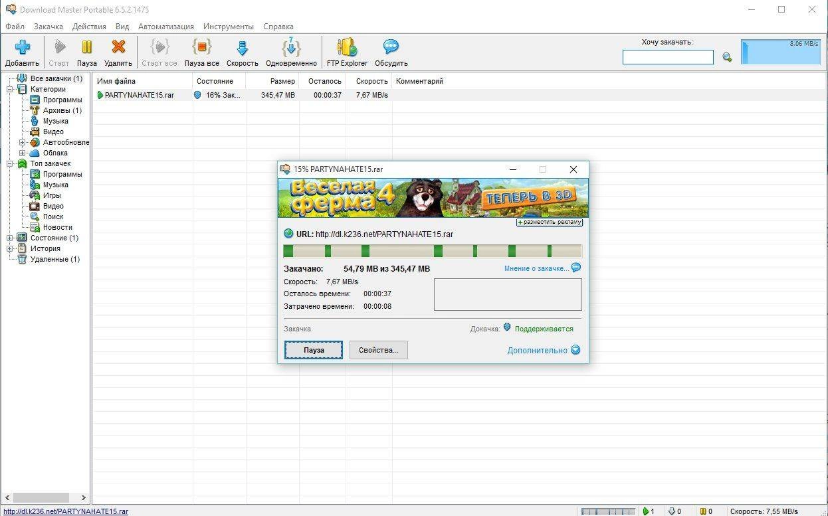This screenshot has height=516, width=828.
Task: Expand the Состояние (1) tree node
Action: click(x=9, y=238)
